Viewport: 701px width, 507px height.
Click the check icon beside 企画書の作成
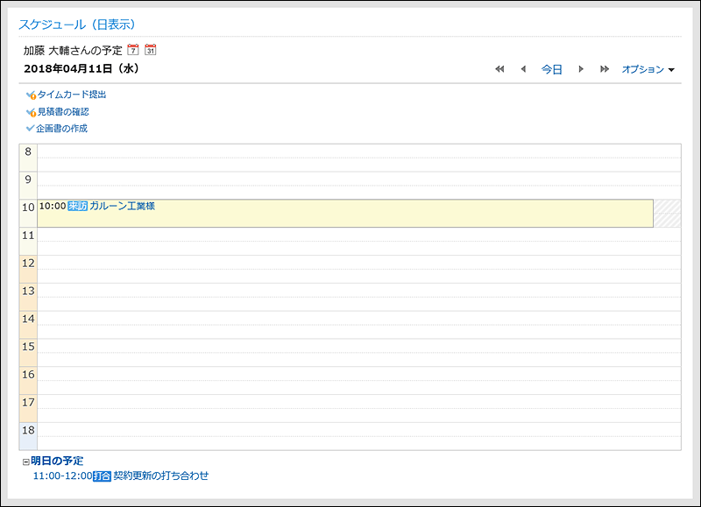coord(30,128)
